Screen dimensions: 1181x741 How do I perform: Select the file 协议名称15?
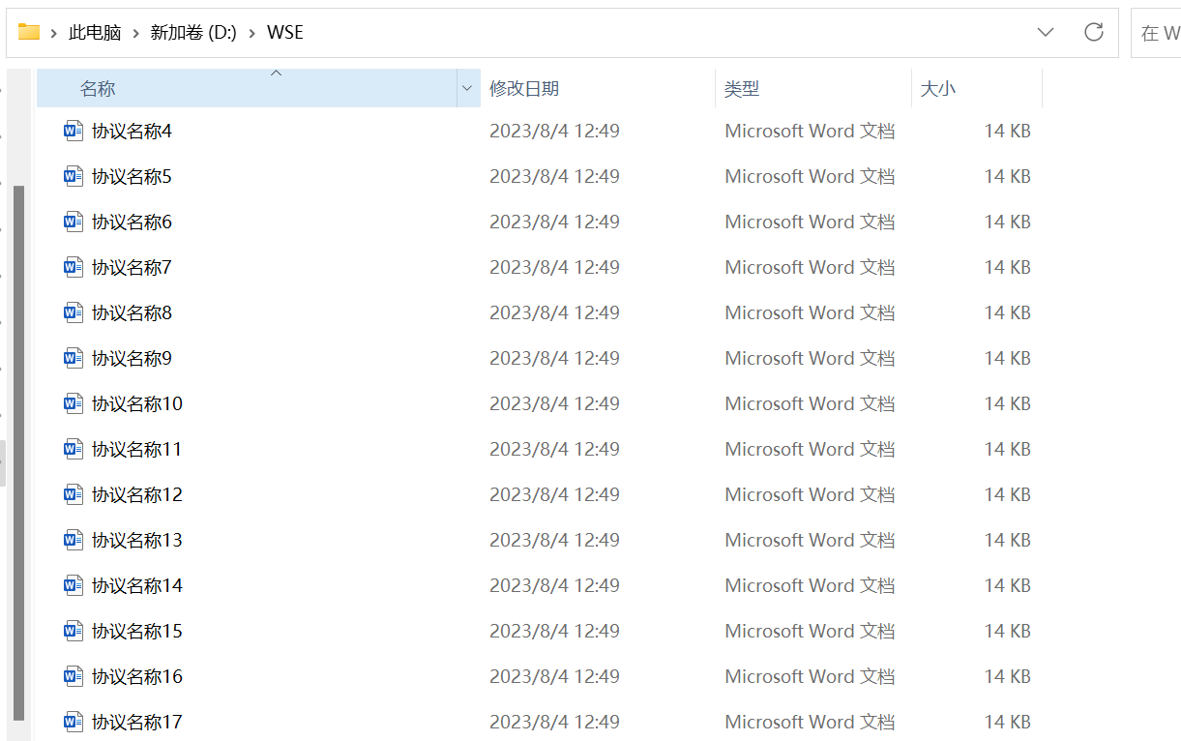[137, 631]
